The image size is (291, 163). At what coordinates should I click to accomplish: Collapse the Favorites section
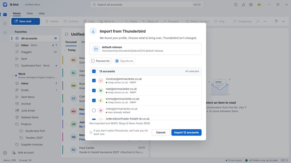coord(12,32)
